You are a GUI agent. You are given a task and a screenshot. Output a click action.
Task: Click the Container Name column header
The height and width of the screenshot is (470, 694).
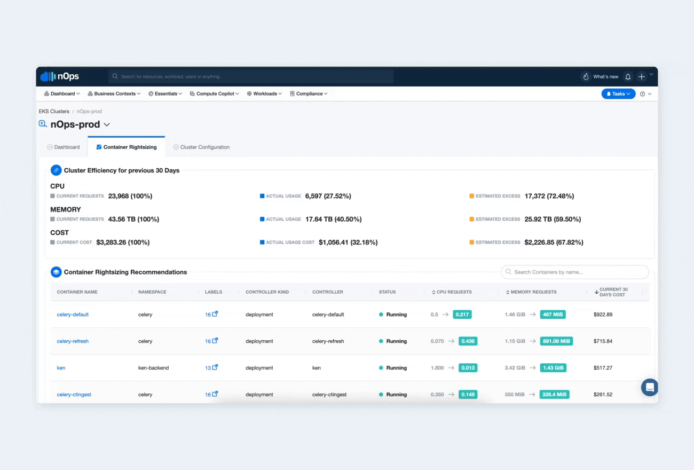[77, 292]
